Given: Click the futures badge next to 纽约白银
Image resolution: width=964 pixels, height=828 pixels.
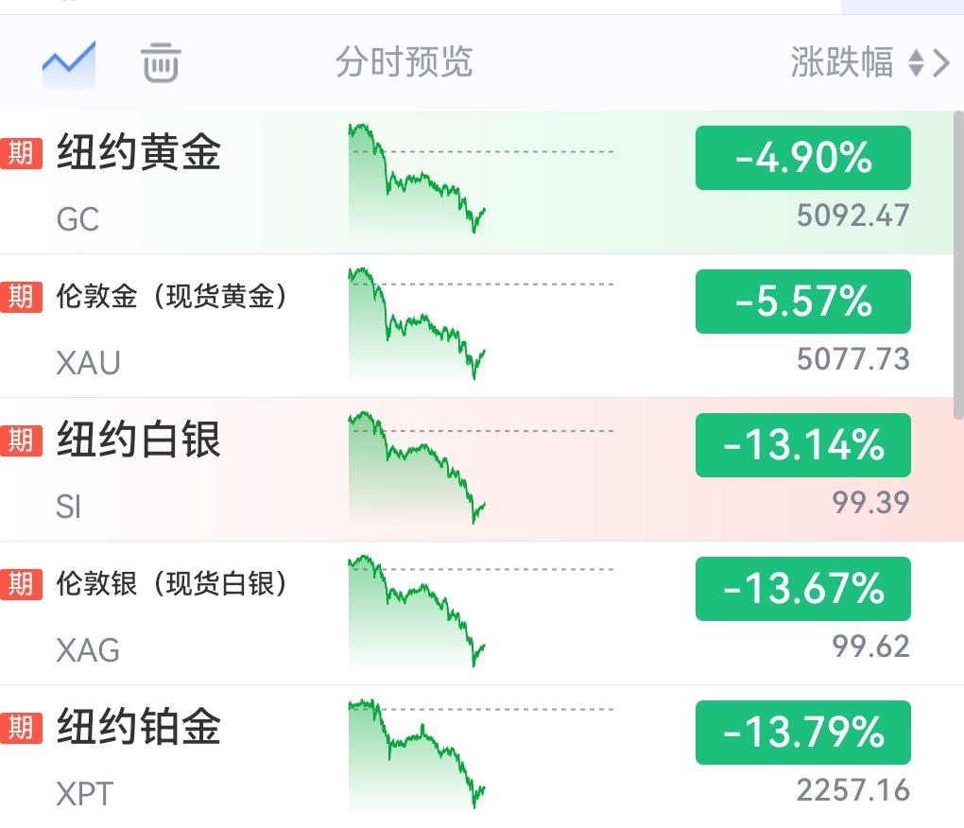Looking at the screenshot, I should [22, 440].
